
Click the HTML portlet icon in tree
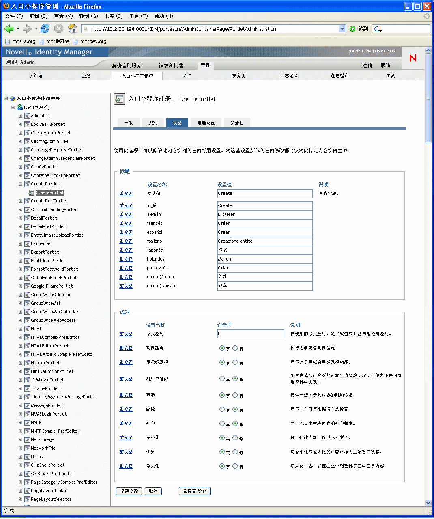(x=27, y=329)
